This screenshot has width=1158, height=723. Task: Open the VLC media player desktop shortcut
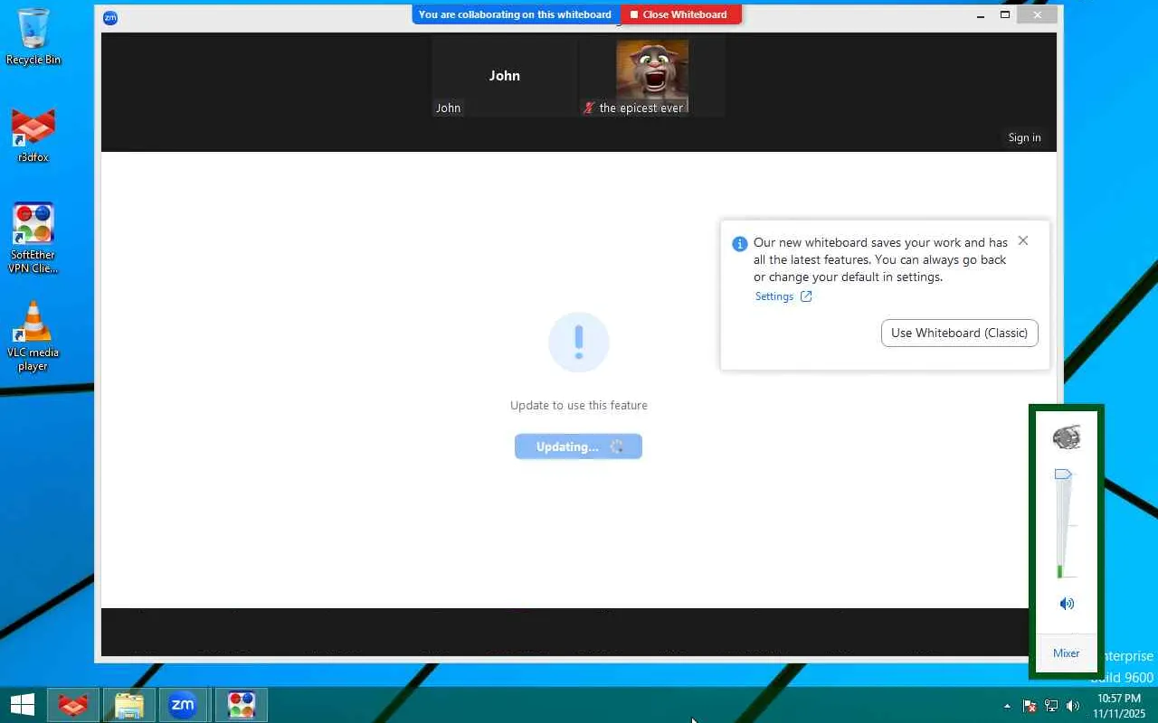coord(33,336)
